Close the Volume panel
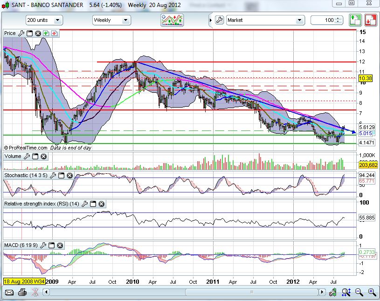Image resolution: width=380 pixels, height=301 pixels. pyautogui.click(x=44, y=157)
